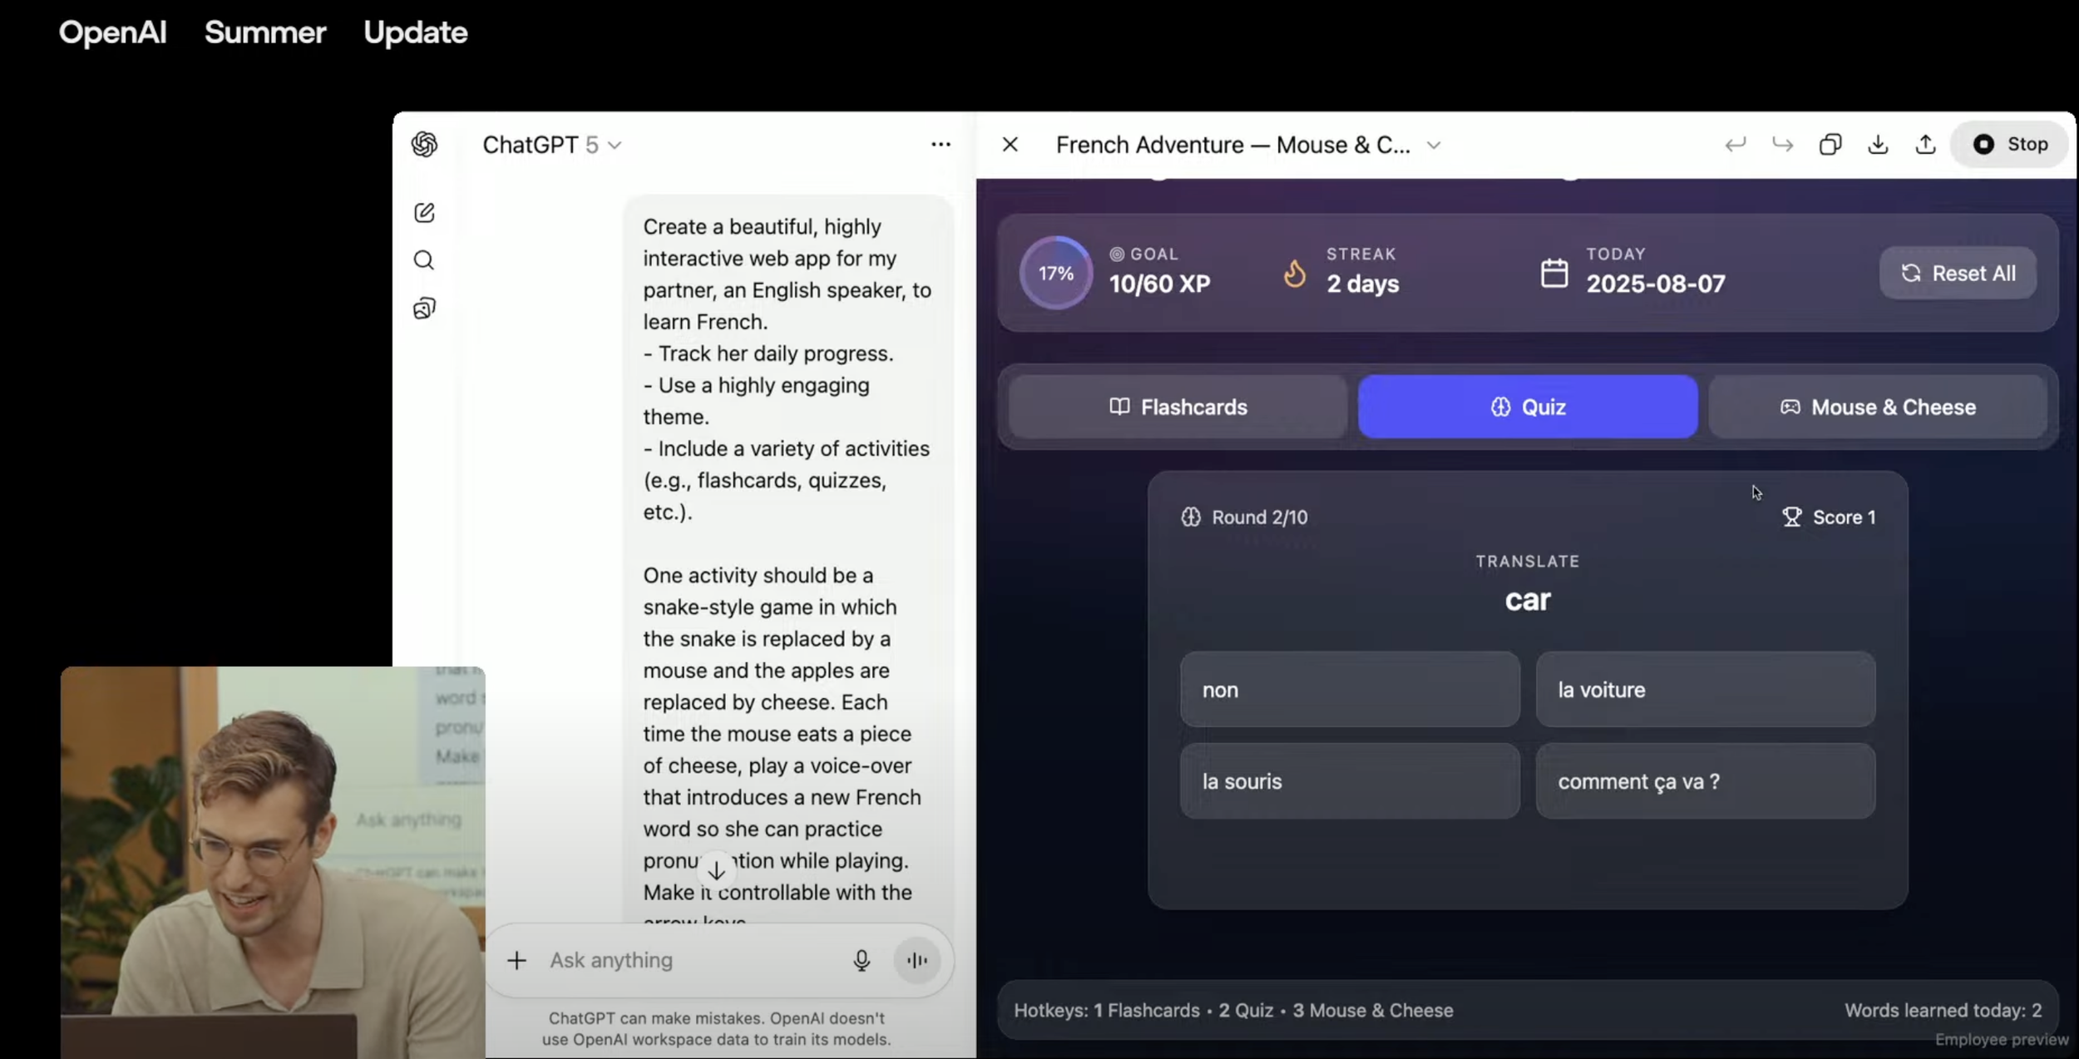Screen dimensions: 2079x1059
Task: Click the copy canvas icon
Action: pyautogui.click(x=1830, y=145)
